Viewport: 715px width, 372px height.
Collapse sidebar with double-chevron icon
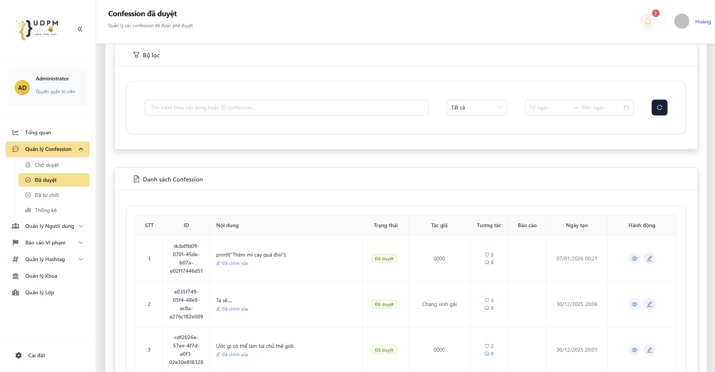point(80,29)
